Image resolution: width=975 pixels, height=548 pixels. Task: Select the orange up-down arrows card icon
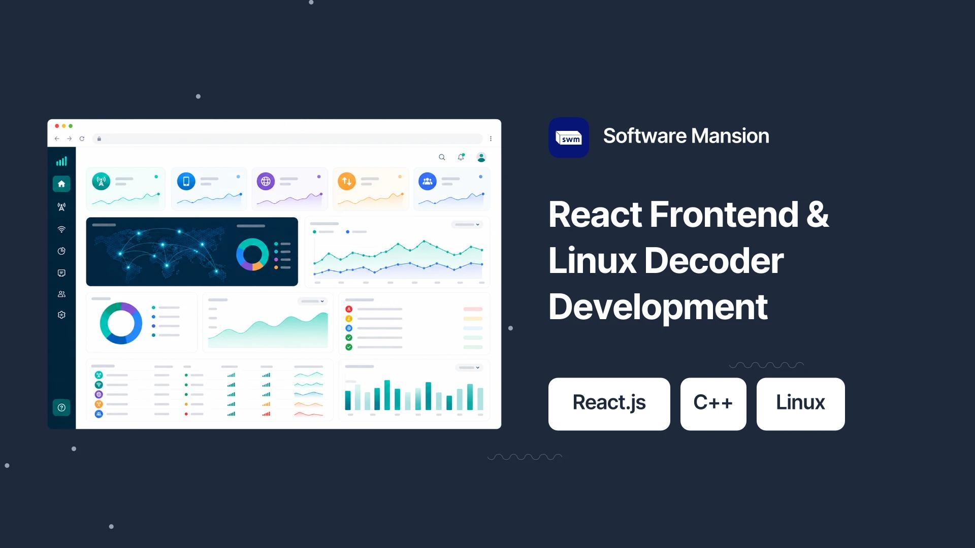point(347,181)
